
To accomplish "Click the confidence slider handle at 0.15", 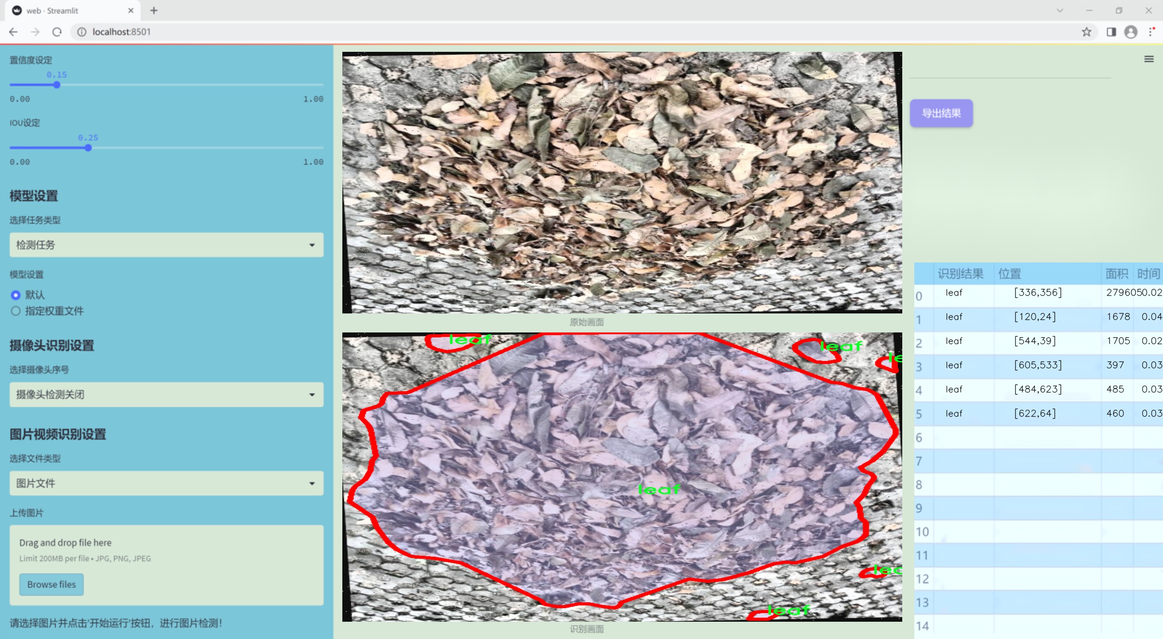I will (x=57, y=85).
